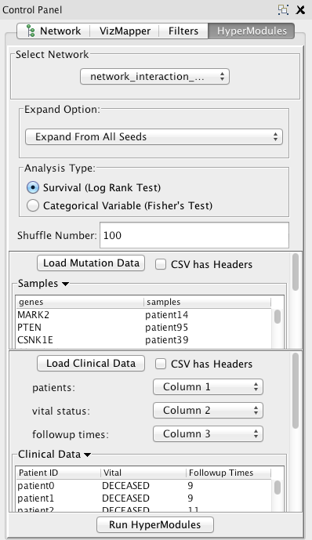Open the Expand From All Seeds dropdown

click(x=154, y=136)
